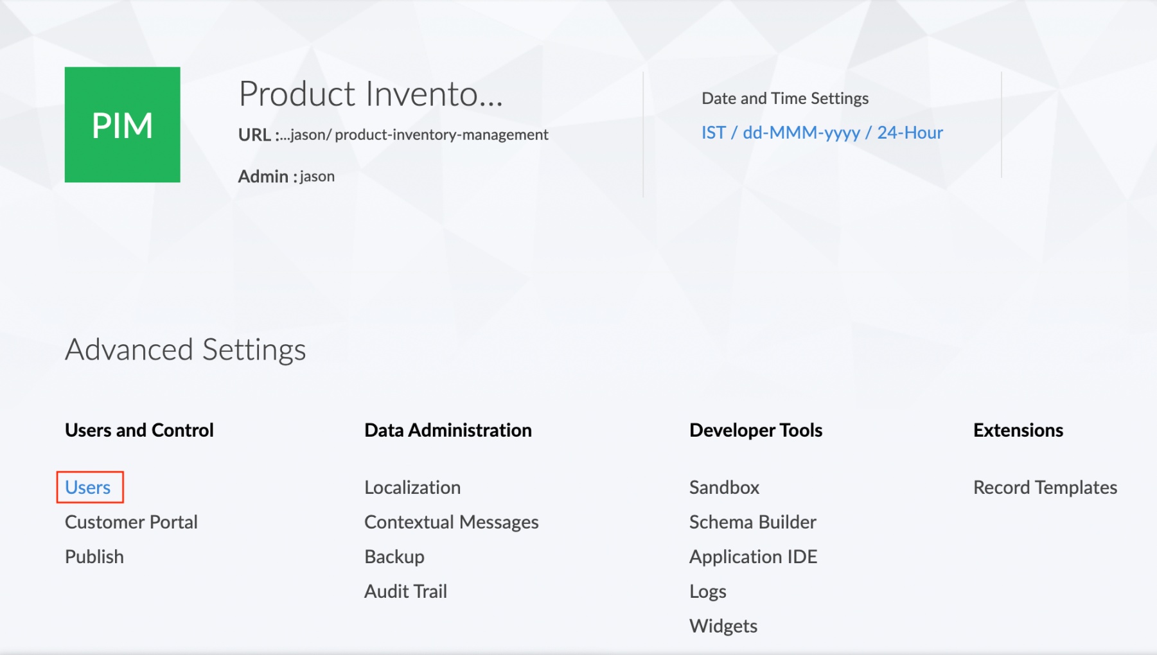Open the Widgets page
1157x655 pixels.
point(723,626)
